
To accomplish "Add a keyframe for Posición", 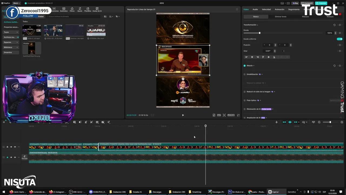I will click(340, 45).
